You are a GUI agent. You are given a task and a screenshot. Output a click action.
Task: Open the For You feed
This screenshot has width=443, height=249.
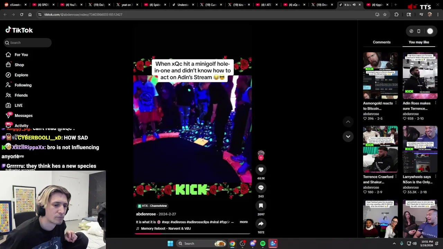[x=17, y=55]
